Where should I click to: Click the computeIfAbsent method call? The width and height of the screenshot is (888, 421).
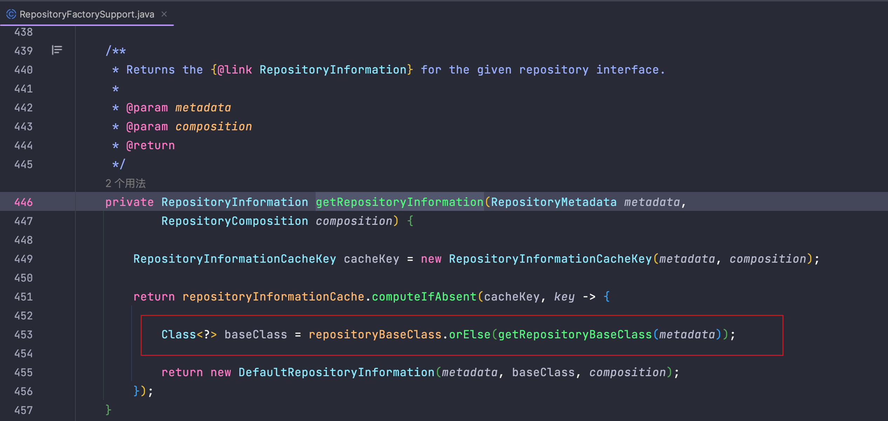[x=424, y=297]
